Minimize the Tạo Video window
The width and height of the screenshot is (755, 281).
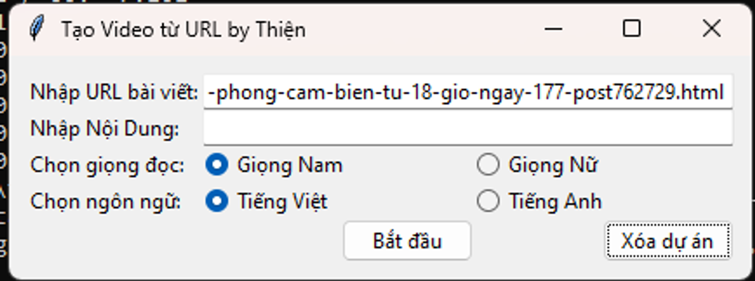tap(553, 29)
